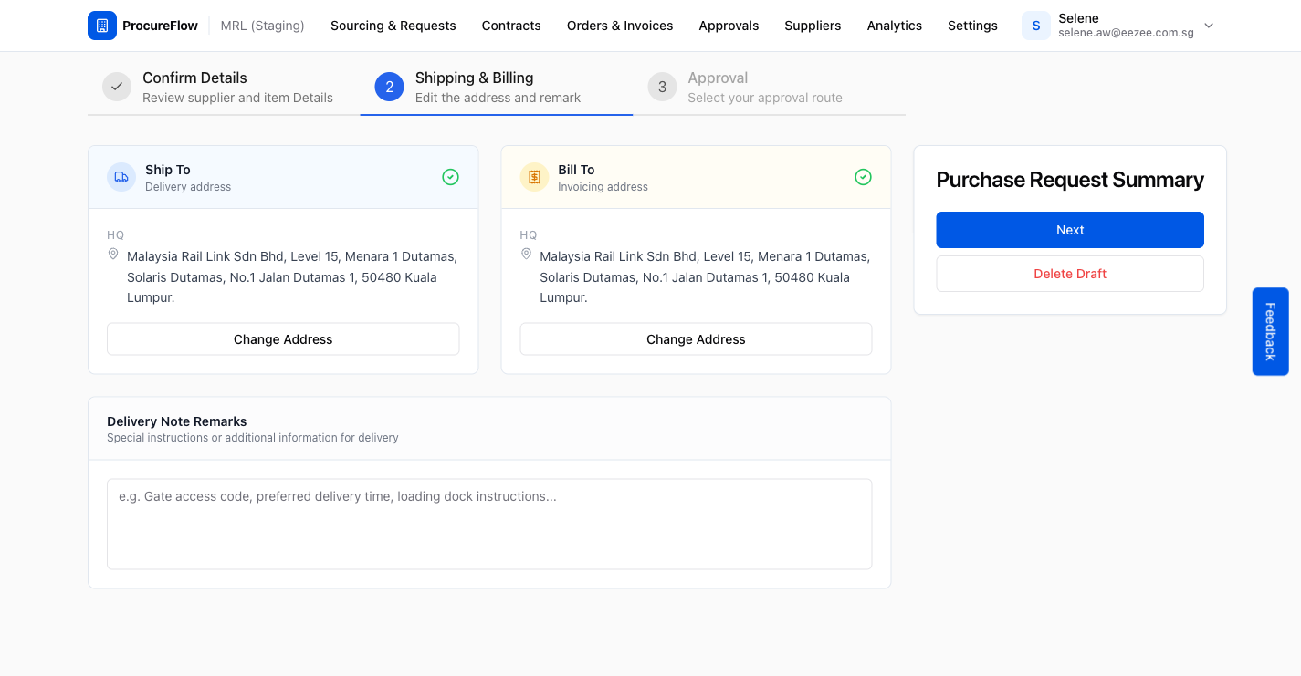Click the green checkmark in Bill To header
The image size is (1301, 676).
click(863, 177)
